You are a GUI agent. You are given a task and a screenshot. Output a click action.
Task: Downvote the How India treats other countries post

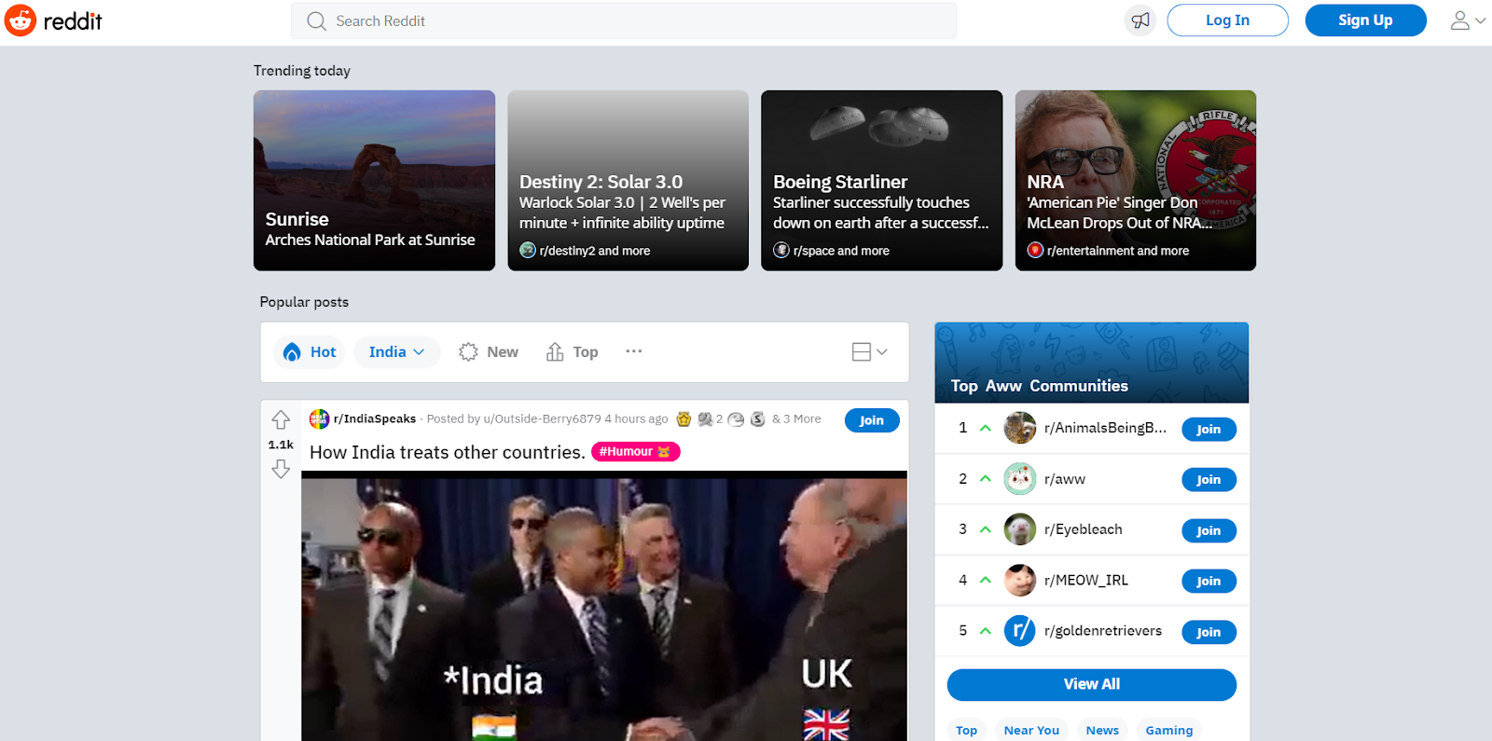tap(281, 470)
